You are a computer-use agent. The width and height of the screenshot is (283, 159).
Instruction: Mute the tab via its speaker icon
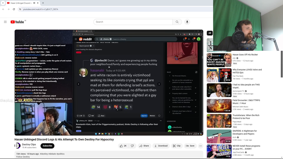[x=34, y=3]
